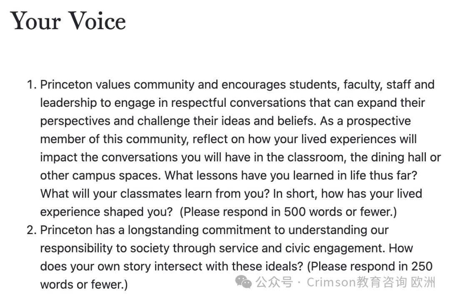This screenshot has width=450, height=300.
Task: Click the phrase "experience shaped you?"
Action: pyautogui.click(x=106, y=212)
